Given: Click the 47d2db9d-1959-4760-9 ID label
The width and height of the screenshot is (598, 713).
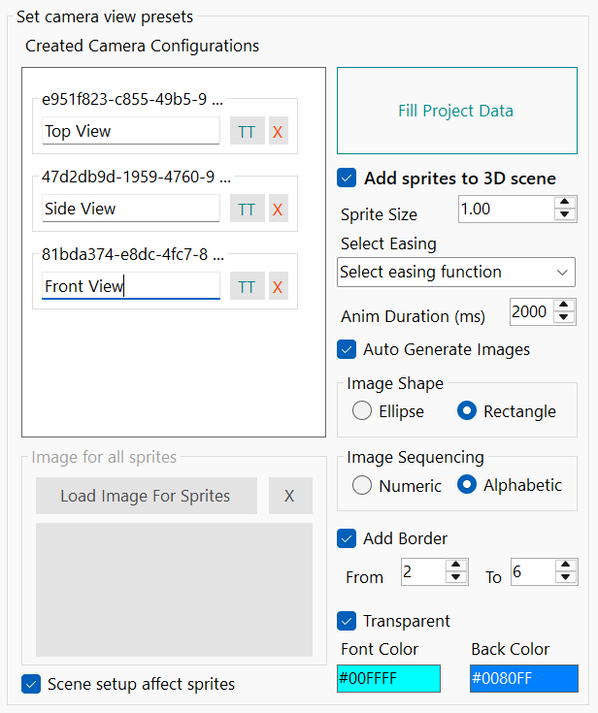Looking at the screenshot, I should point(136,177).
